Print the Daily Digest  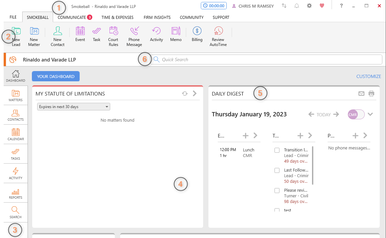tap(371, 94)
